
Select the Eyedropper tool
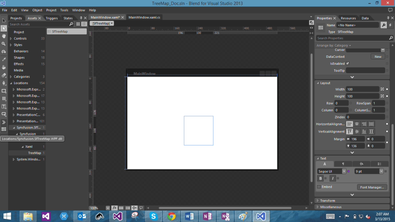click(4, 59)
